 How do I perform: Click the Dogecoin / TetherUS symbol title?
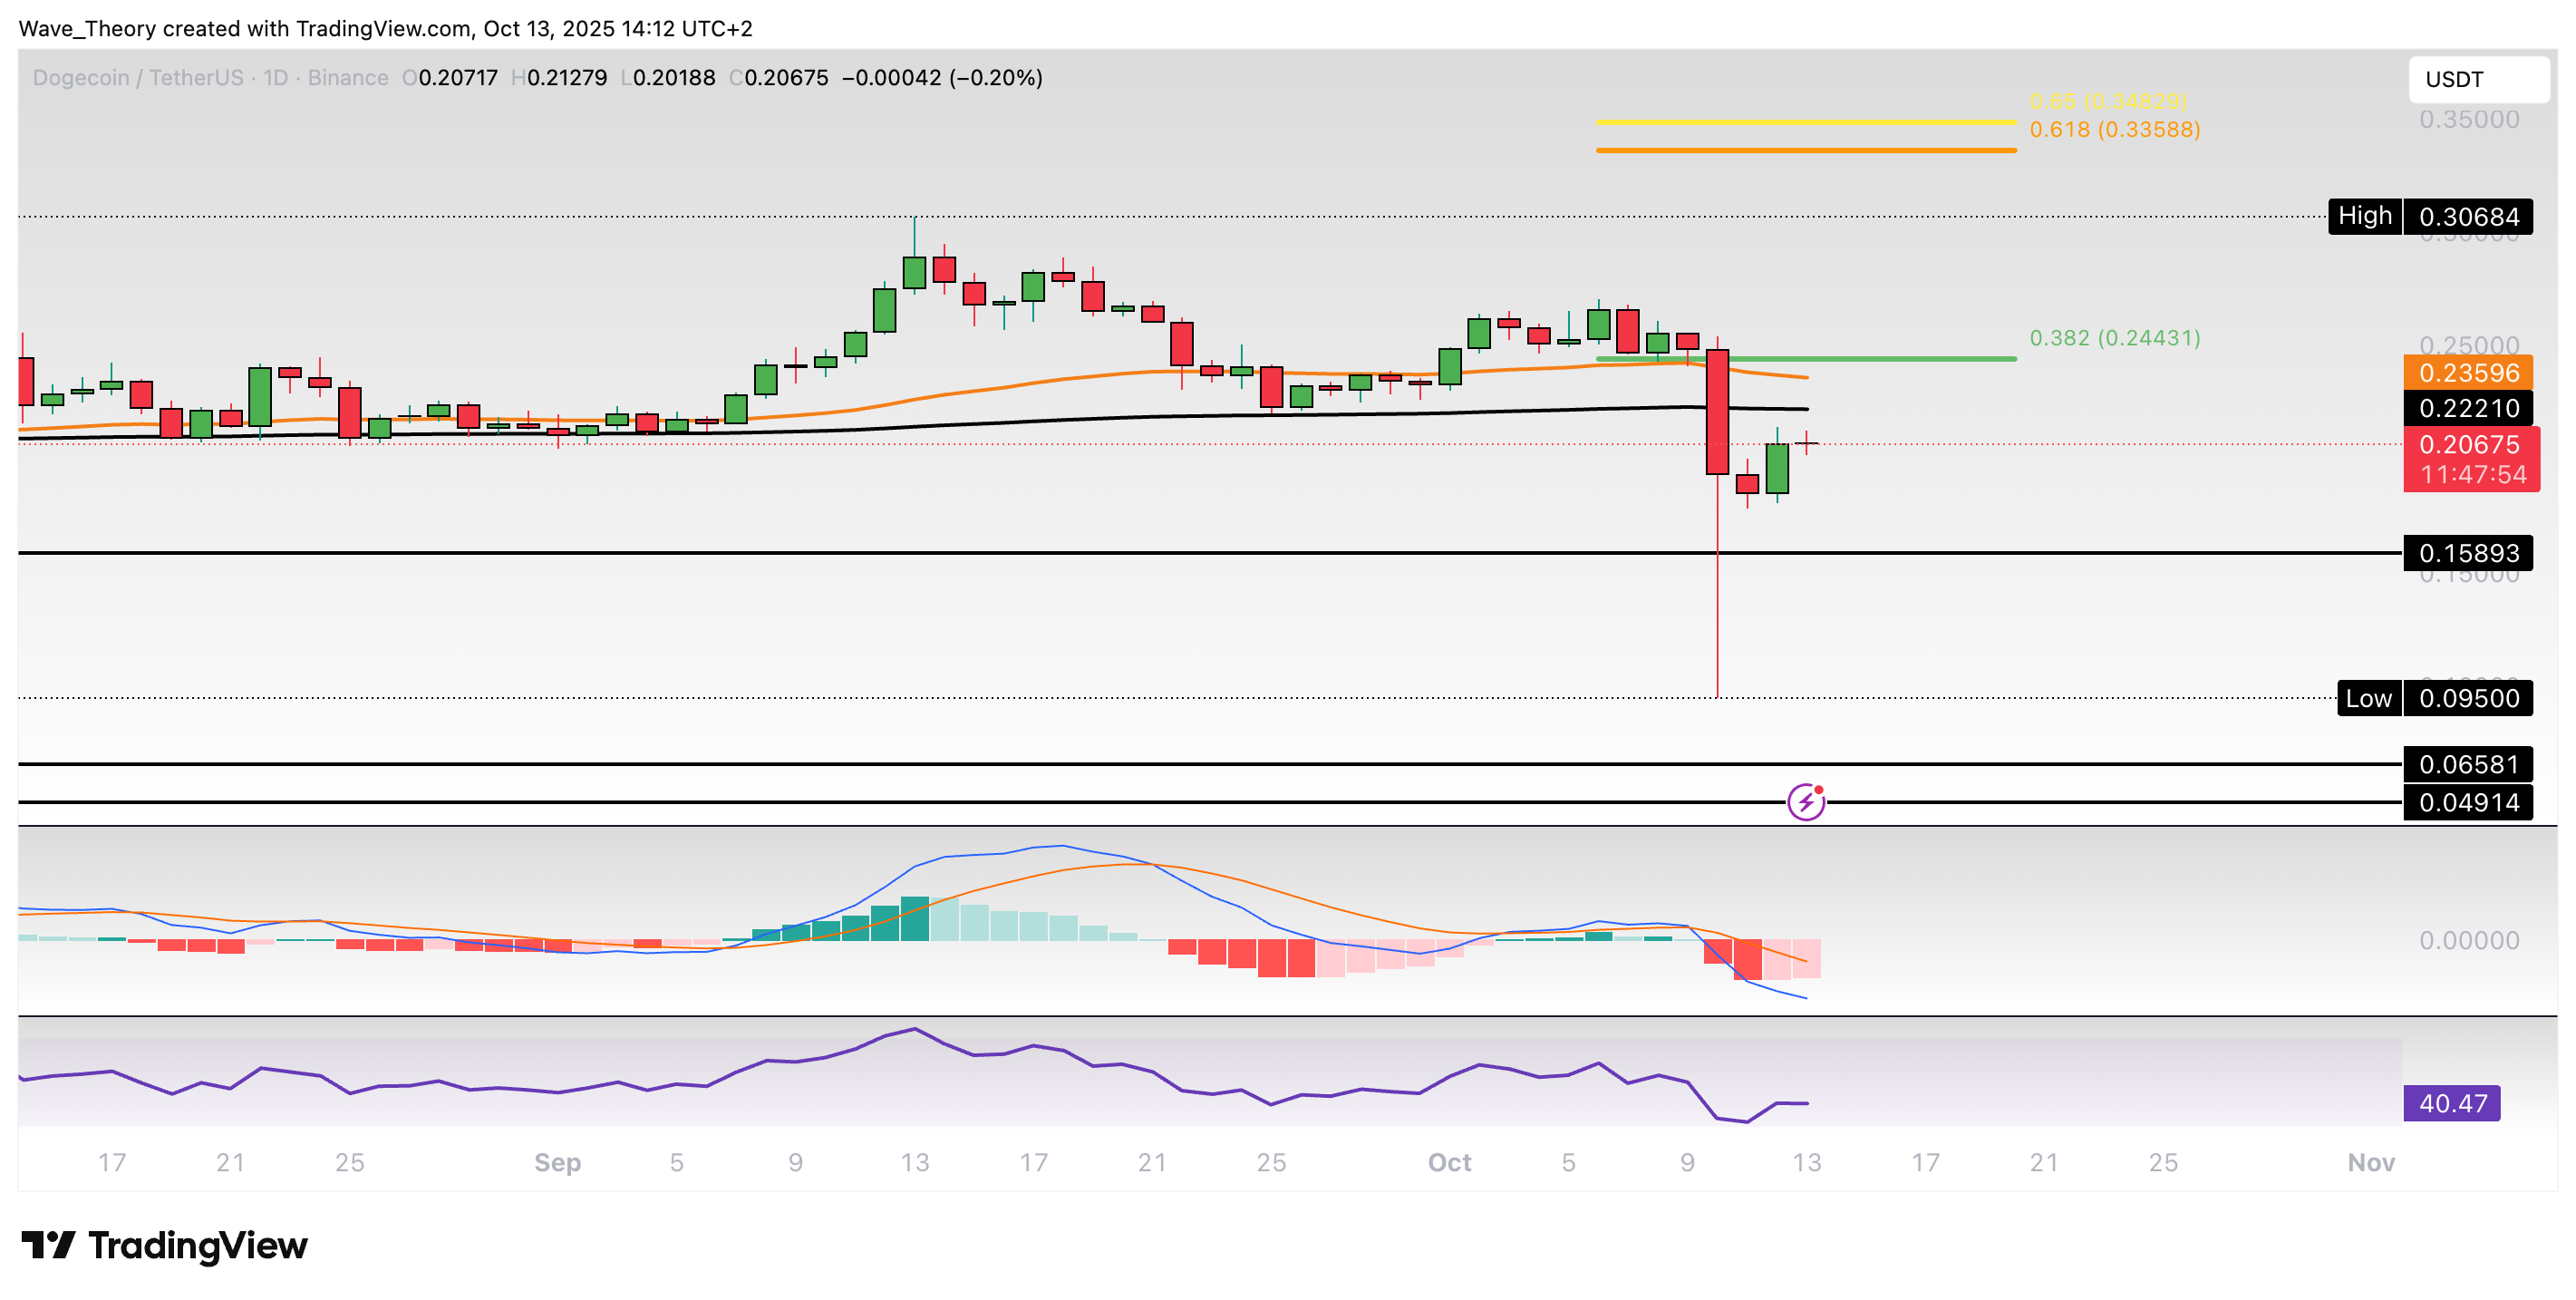[x=138, y=78]
